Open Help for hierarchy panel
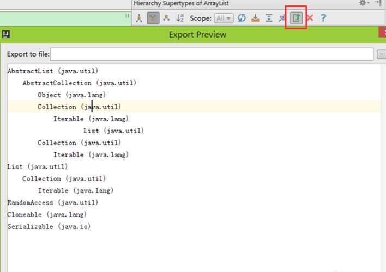386x272 pixels. [x=323, y=18]
